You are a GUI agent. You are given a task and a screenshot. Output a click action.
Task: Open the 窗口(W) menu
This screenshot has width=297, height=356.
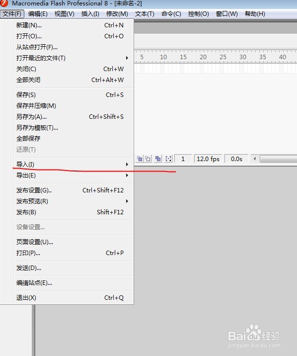coord(226,14)
